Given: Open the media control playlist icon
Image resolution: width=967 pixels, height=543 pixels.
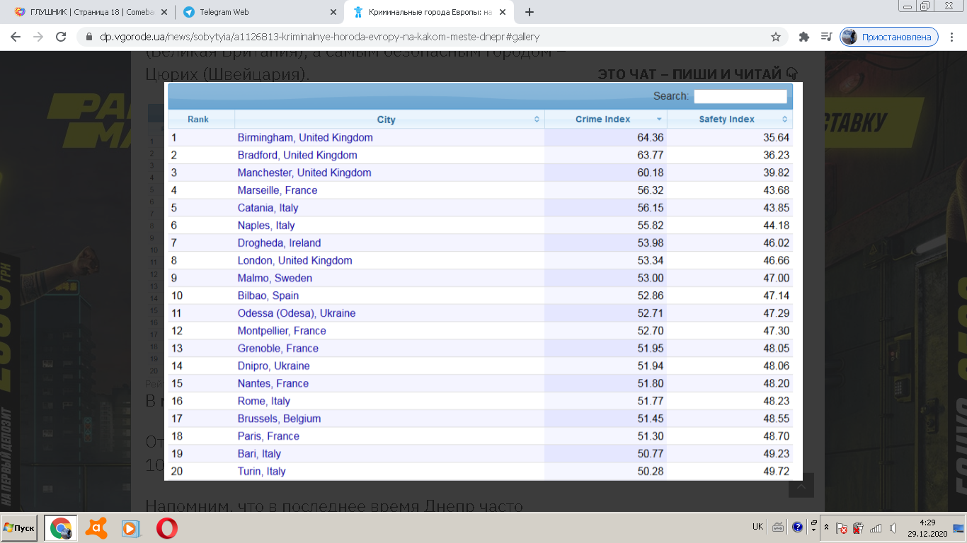Looking at the screenshot, I should point(825,37).
